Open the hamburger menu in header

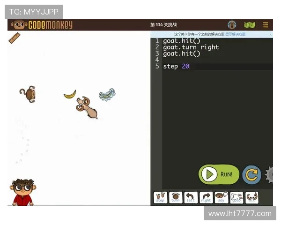pyautogui.click(x=266, y=25)
